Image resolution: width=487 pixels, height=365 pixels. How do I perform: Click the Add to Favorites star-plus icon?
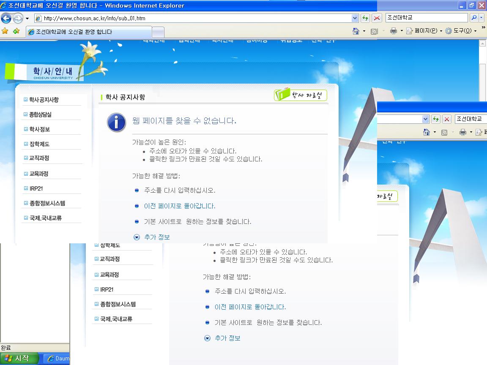(16, 31)
